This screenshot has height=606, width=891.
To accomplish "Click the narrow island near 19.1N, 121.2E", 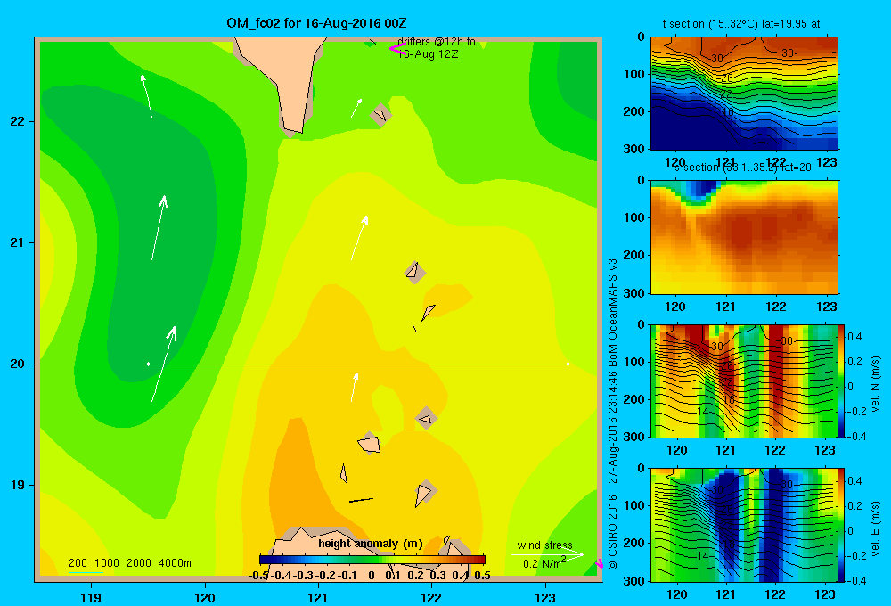I will (344, 473).
